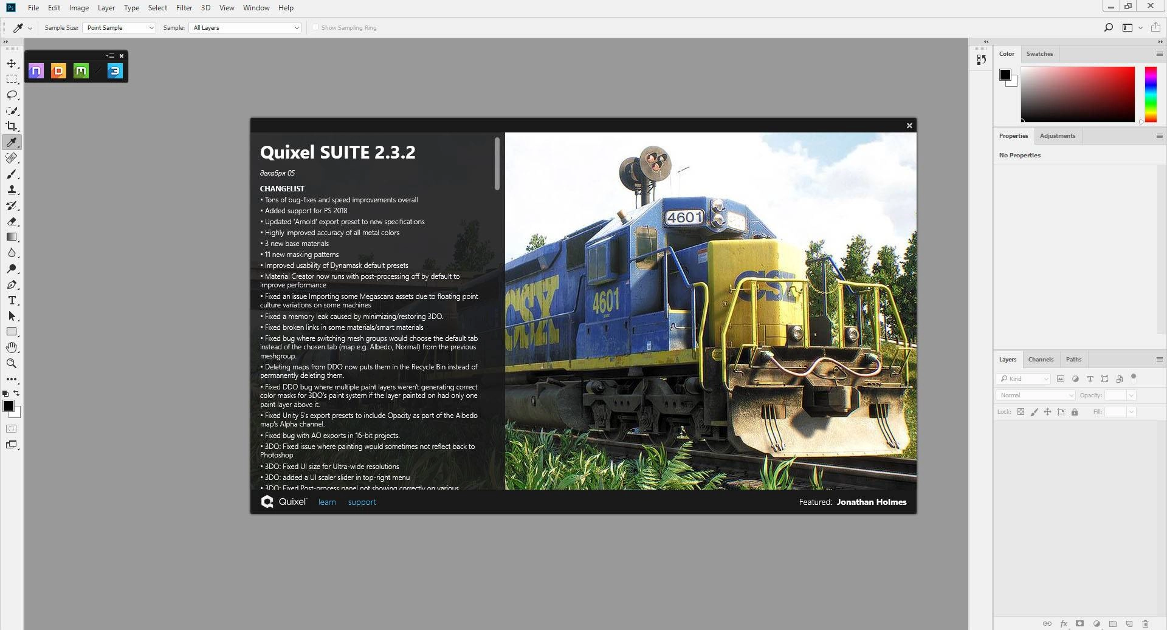
Task: Open Color panel flyout menu
Action: (x=1159, y=54)
